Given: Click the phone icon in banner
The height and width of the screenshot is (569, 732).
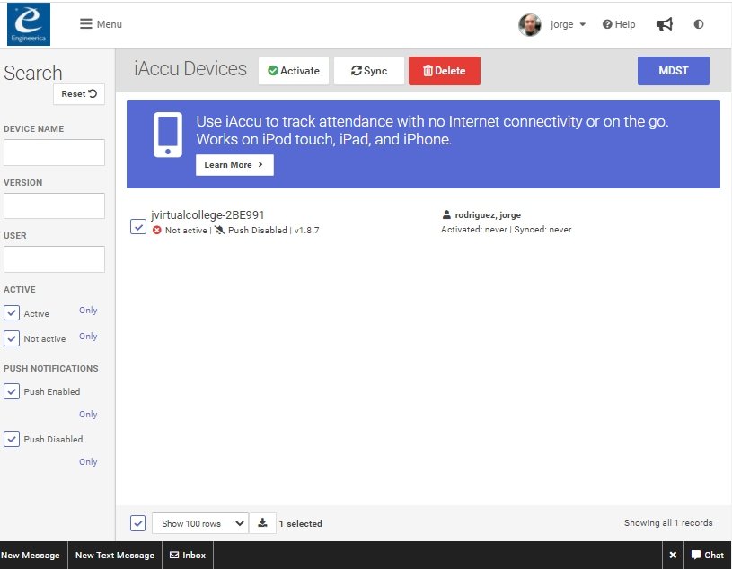Looking at the screenshot, I should click(x=168, y=135).
